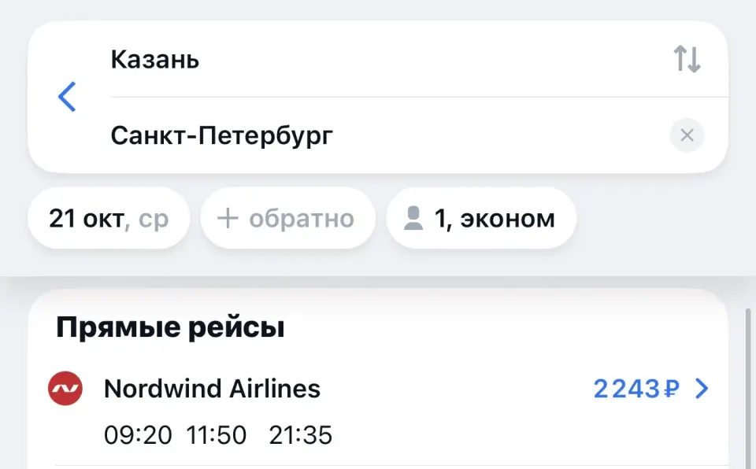Tap the Прямые рейсы section heading
Screen dimensions: 756x469
170,327
